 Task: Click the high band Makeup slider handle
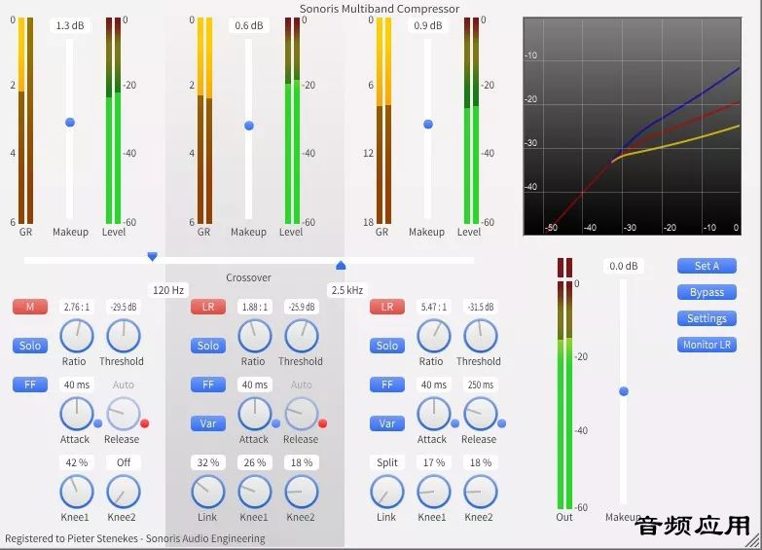click(x=427, y=124)
